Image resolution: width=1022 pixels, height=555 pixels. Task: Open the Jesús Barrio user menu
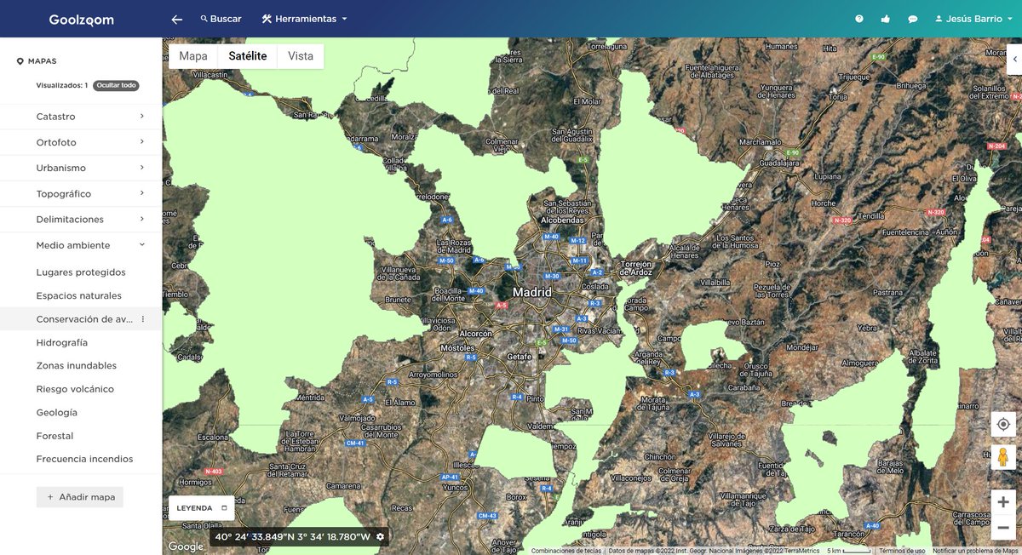pos(973,19)
